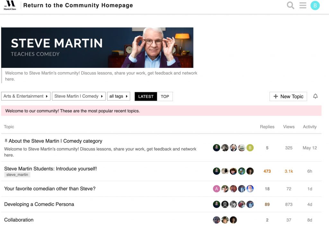This screenshot has height=227, width=329.
Task: Click the first avatar in the Introduce yourself row
Action: 217,171
